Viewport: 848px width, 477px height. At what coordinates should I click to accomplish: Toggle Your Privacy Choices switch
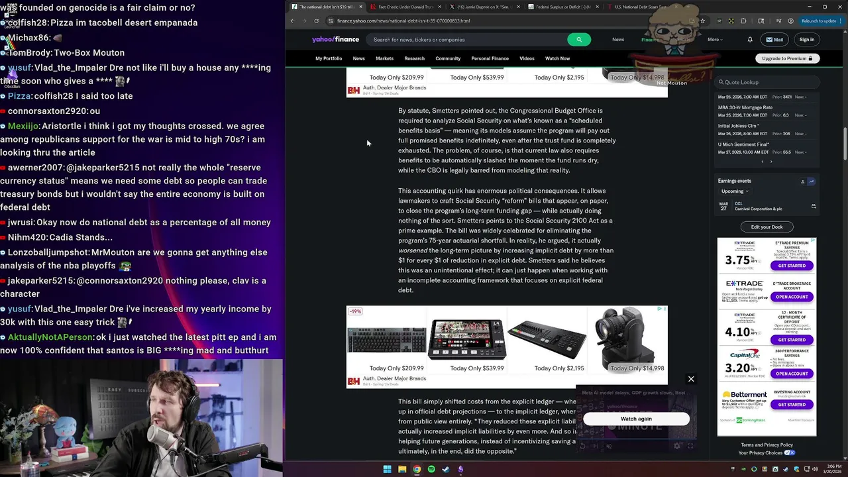(789, 453)
